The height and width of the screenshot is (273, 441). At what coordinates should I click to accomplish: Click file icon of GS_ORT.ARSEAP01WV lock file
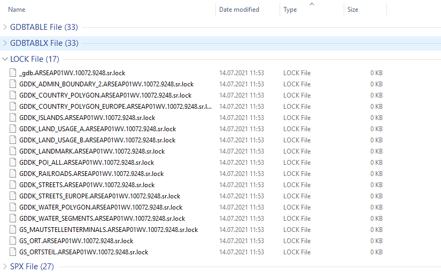pos(13,240)
